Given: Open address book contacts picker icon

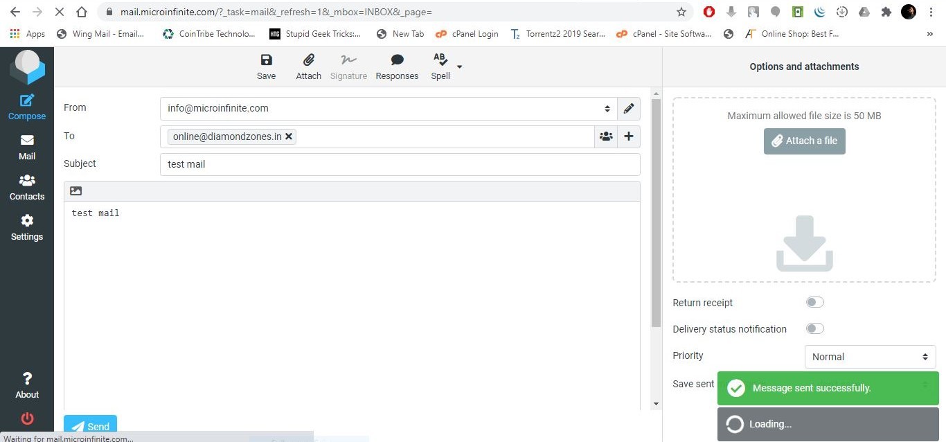Looking at the screenshot, I should click(x=606, y=136).
